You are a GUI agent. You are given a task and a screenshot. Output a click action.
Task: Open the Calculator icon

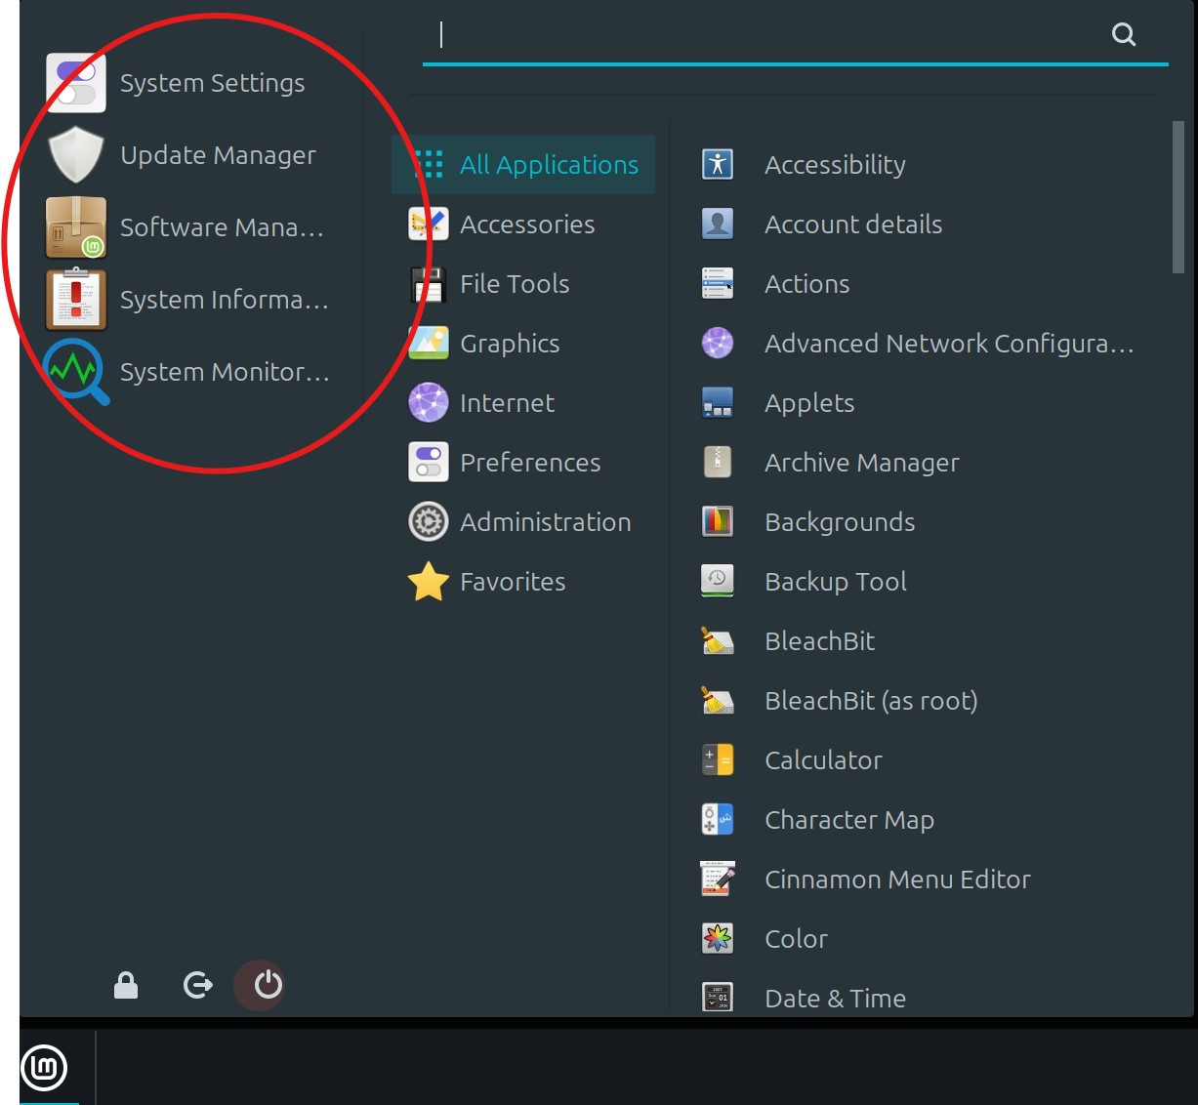pos(718,759)
